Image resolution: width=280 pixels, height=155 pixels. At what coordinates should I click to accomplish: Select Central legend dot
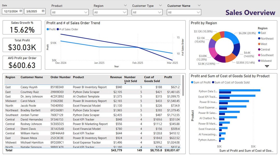[259, 49]
